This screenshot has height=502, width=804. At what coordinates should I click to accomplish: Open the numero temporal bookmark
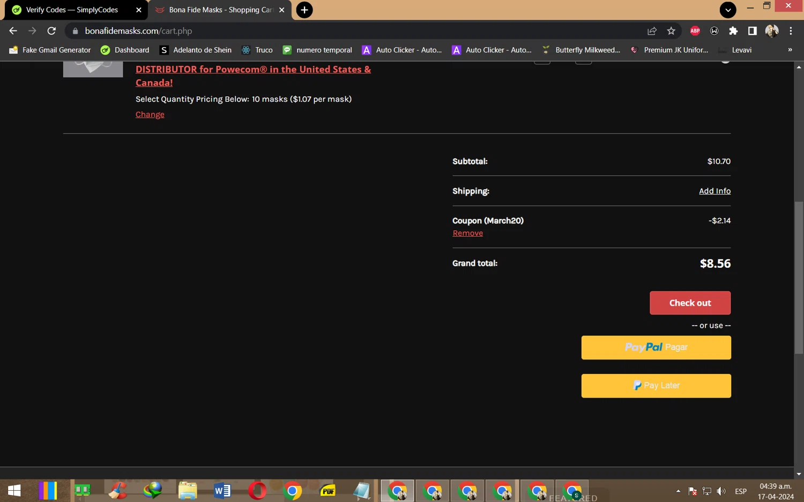(317, 50)
